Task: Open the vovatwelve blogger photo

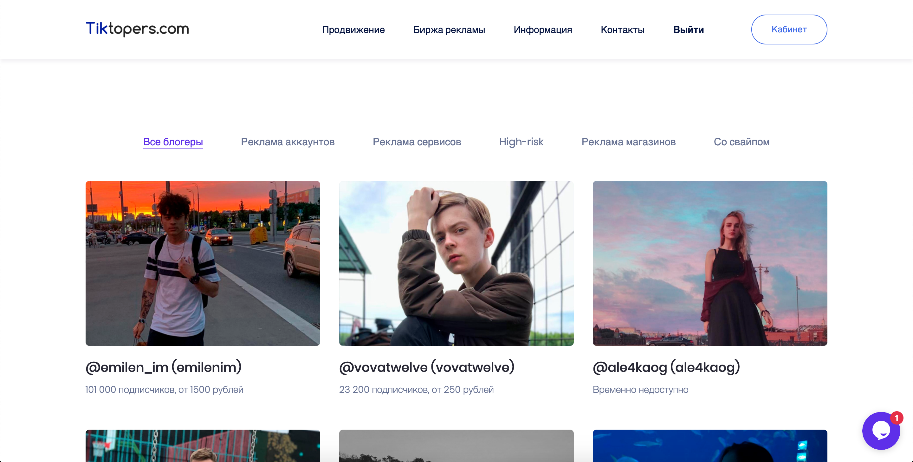Action: tap(456, 263)
